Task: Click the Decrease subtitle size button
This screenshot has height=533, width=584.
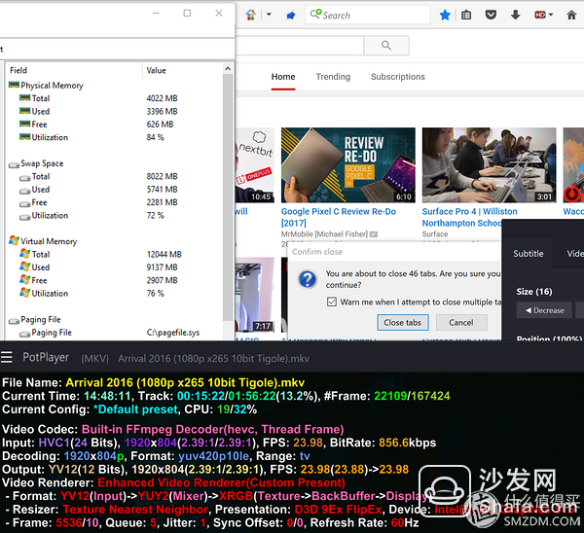Action: 544,310
